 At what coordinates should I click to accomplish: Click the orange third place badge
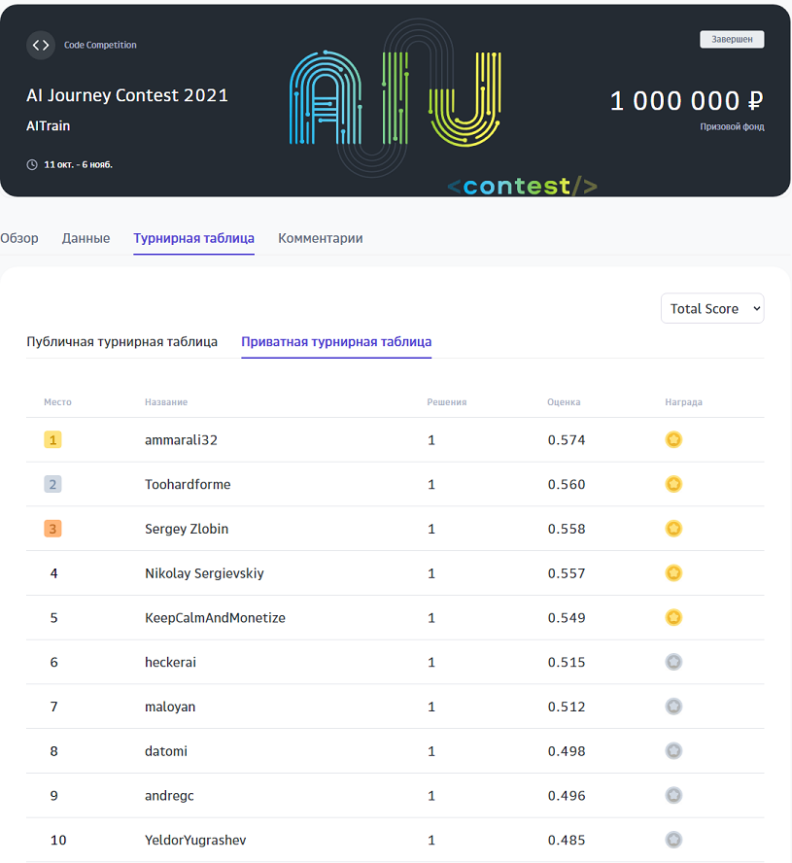coord(52,529)
